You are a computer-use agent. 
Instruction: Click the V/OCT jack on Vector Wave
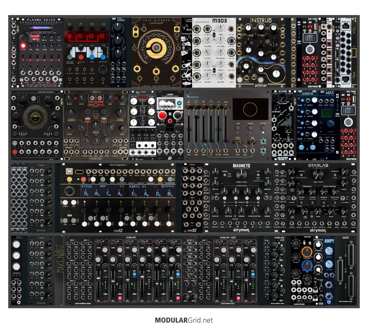(x=70, y=70)
